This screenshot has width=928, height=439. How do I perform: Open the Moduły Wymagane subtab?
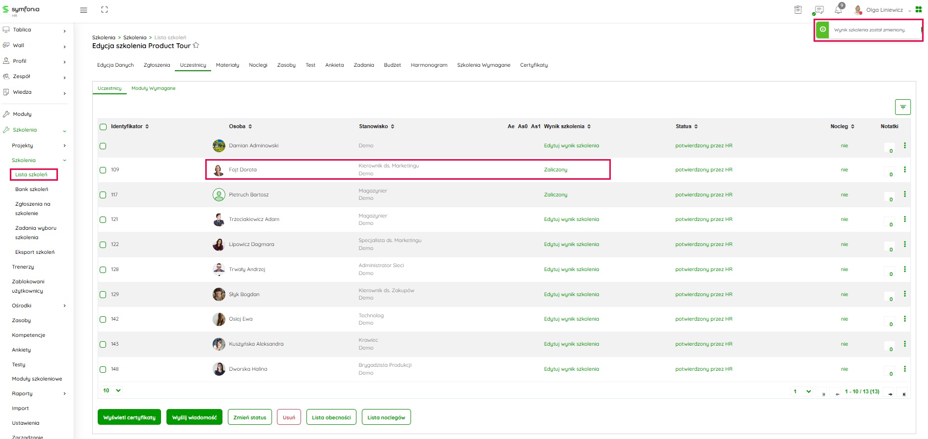coord(153,88)
